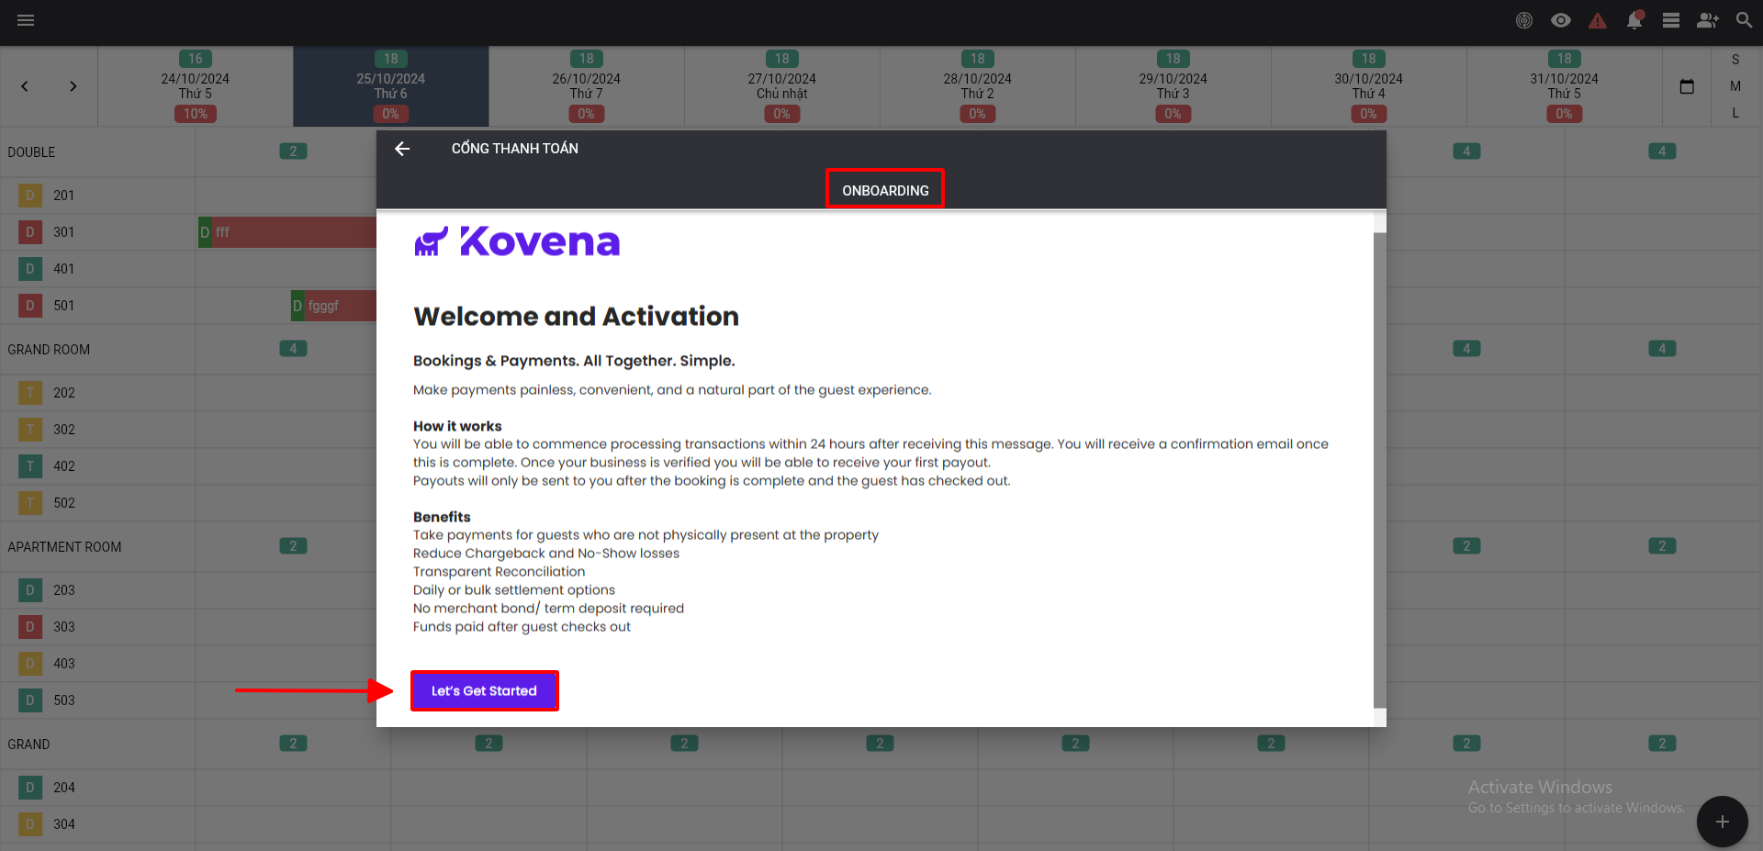The width and height of the screenshot is (1763, 851).
Task: Click the Kovena logo
Action: [517, 241]
